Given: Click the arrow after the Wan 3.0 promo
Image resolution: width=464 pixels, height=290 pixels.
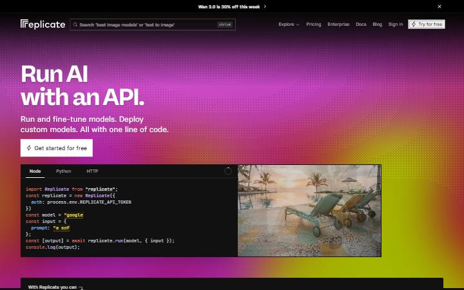Looking at the screenshot, I should (x=265, y=6).
